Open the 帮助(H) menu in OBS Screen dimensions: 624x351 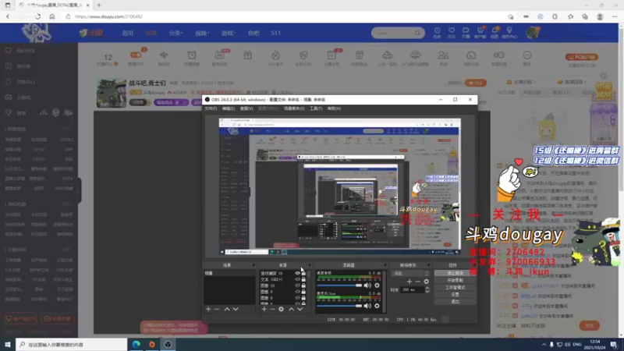(x=335, y=108)
